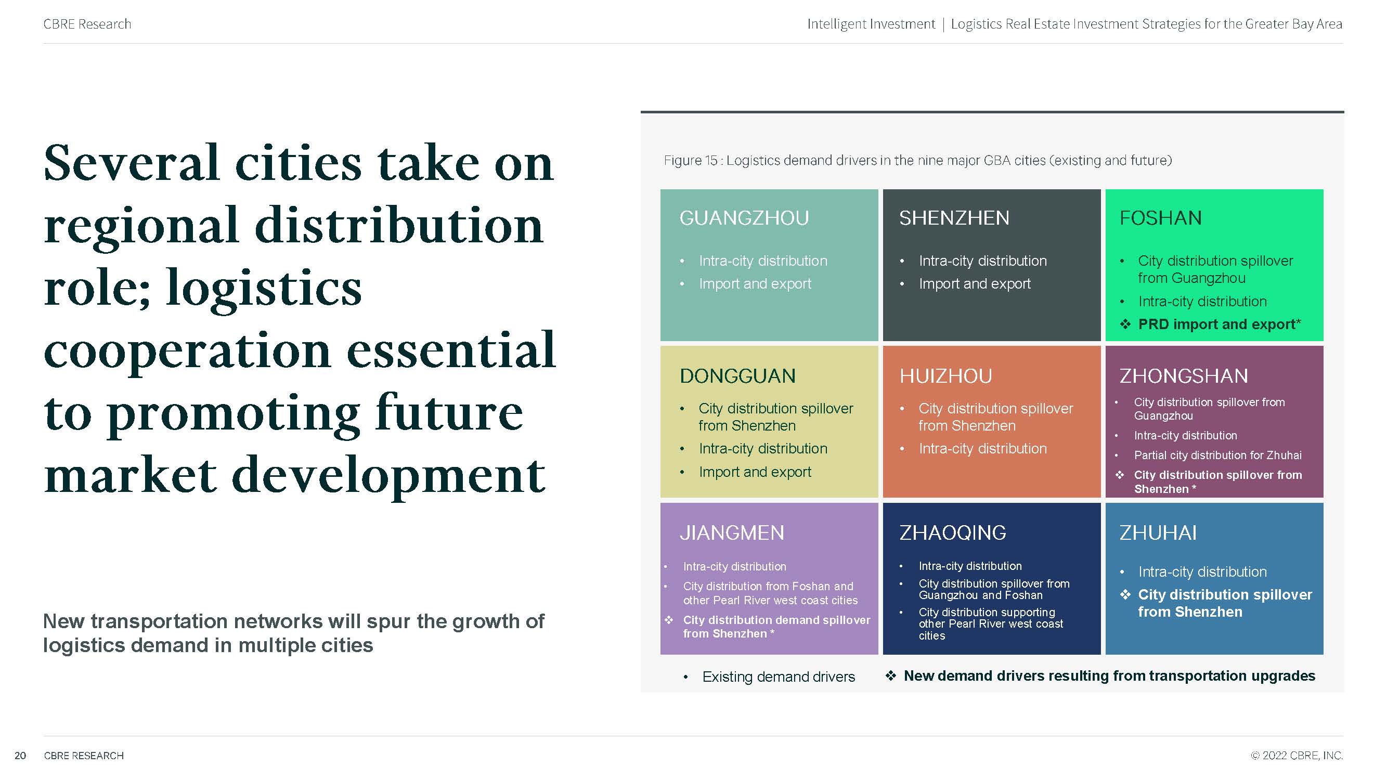
Task: Click the Foshan heading text
Action: 1160,218
